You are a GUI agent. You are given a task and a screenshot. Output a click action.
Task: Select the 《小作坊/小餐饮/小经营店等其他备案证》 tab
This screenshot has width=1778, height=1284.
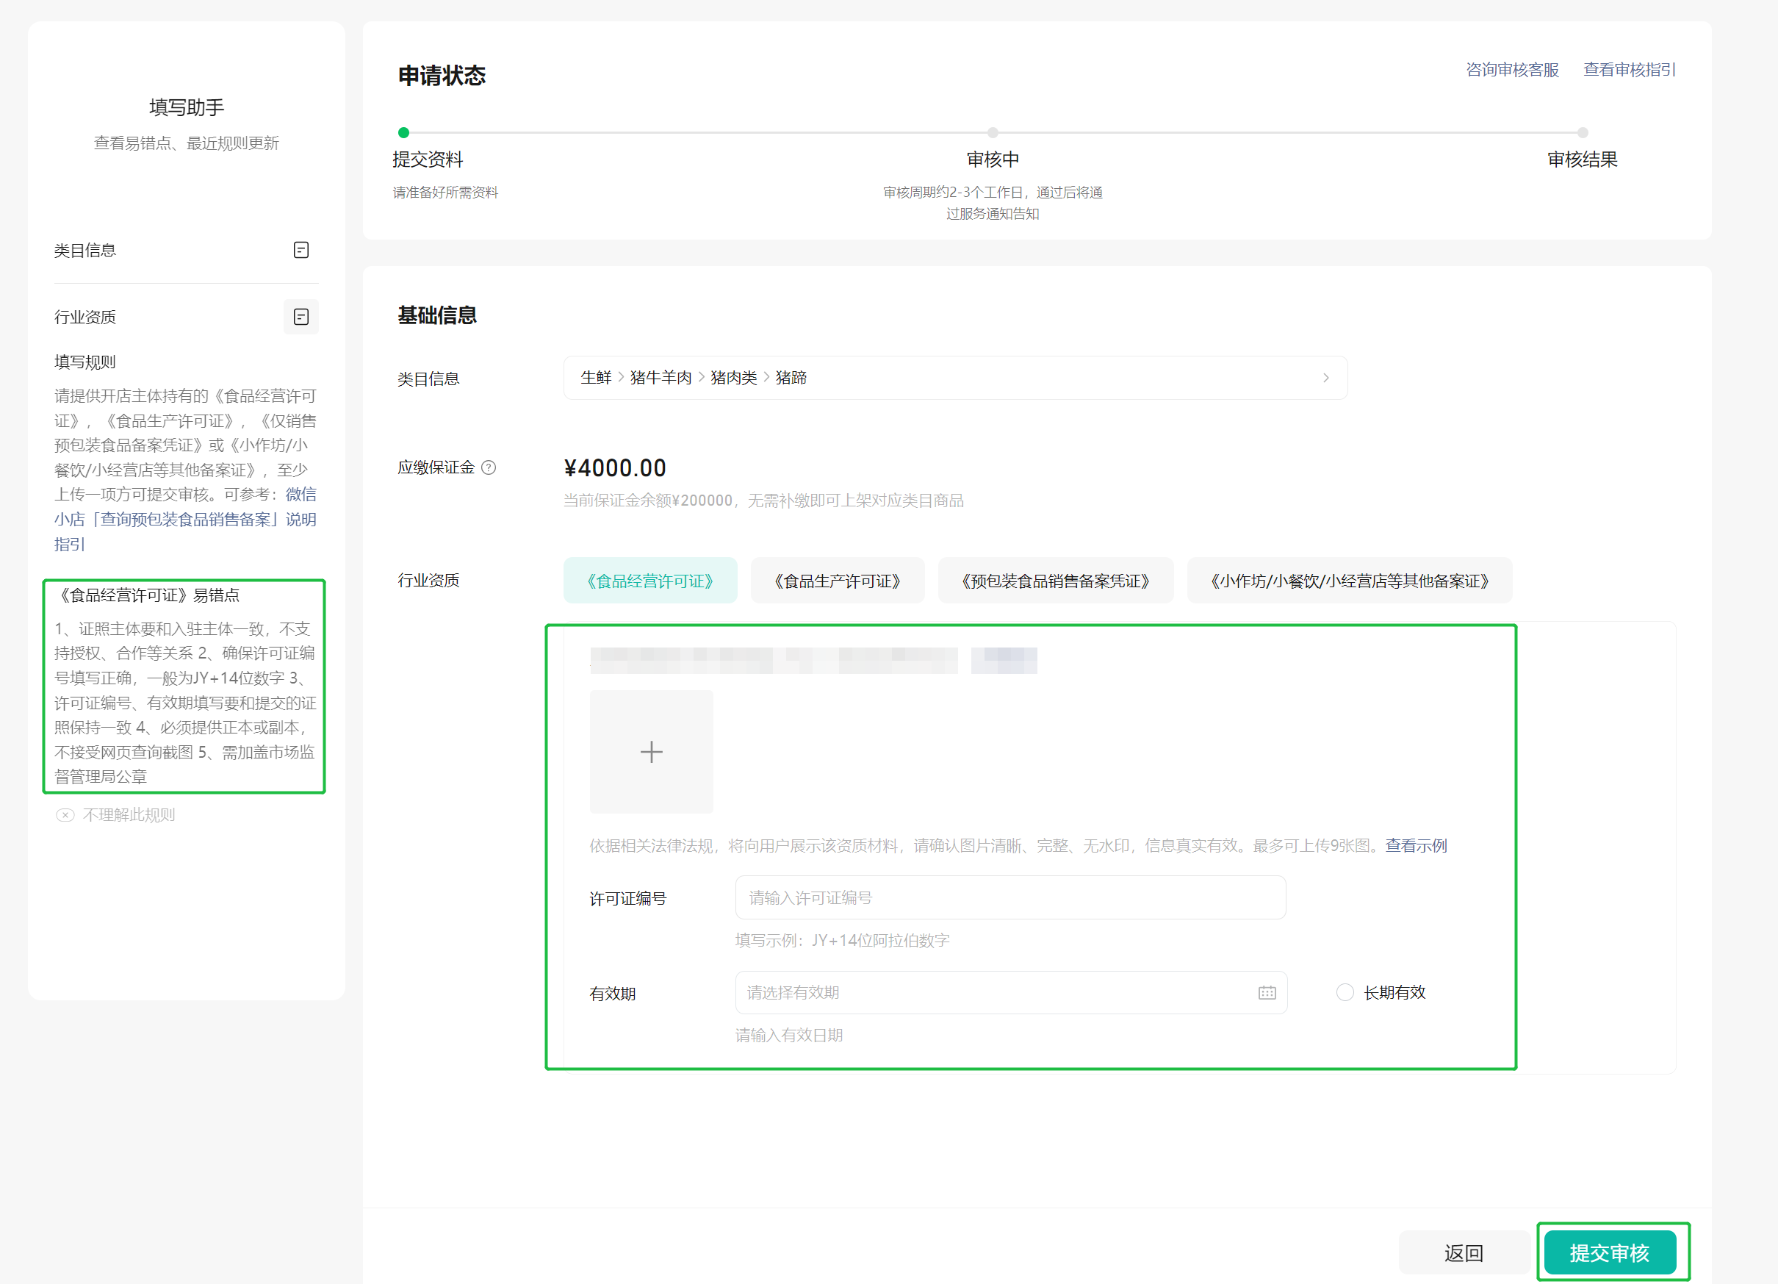pyautogui.click(x=1349, y=581)
